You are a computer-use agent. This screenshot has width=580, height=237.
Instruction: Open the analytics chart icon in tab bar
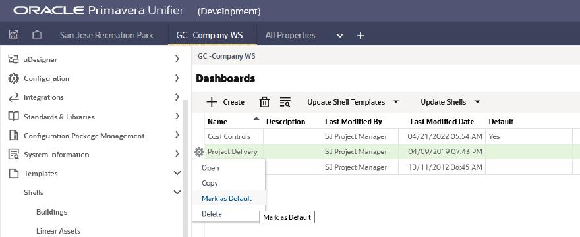point(13,35)
